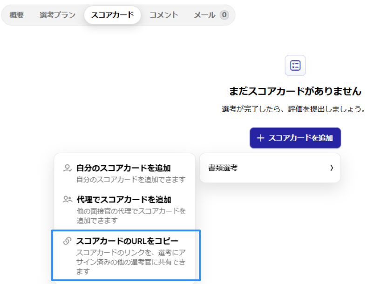Click the person icon beside 自分のスコアカードを追加

[68, 169]
